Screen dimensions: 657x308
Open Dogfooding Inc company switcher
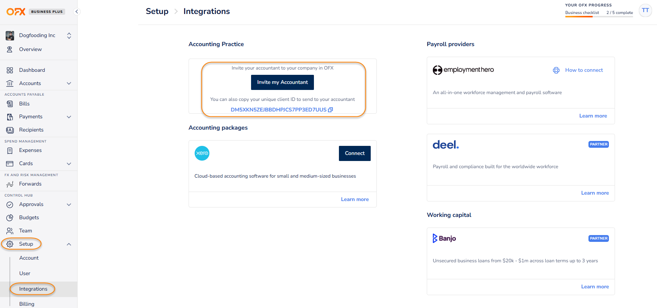(39, 36)
